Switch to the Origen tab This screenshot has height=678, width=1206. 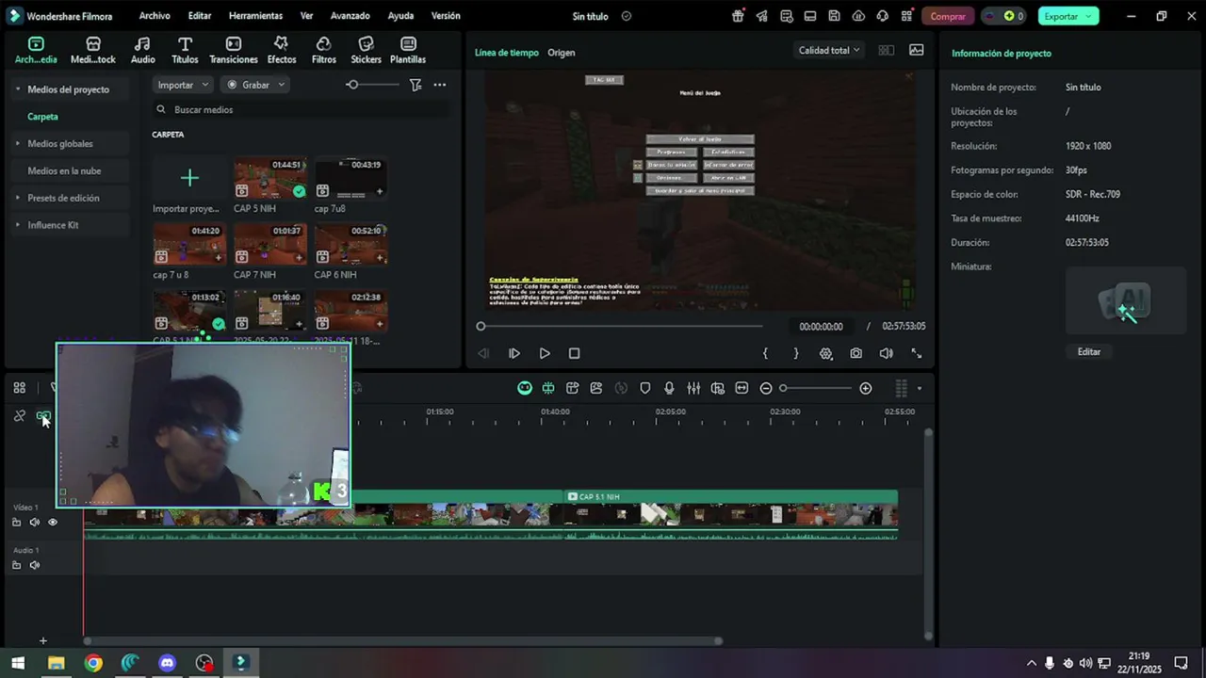pyautogui.click(x=561, y=53)
